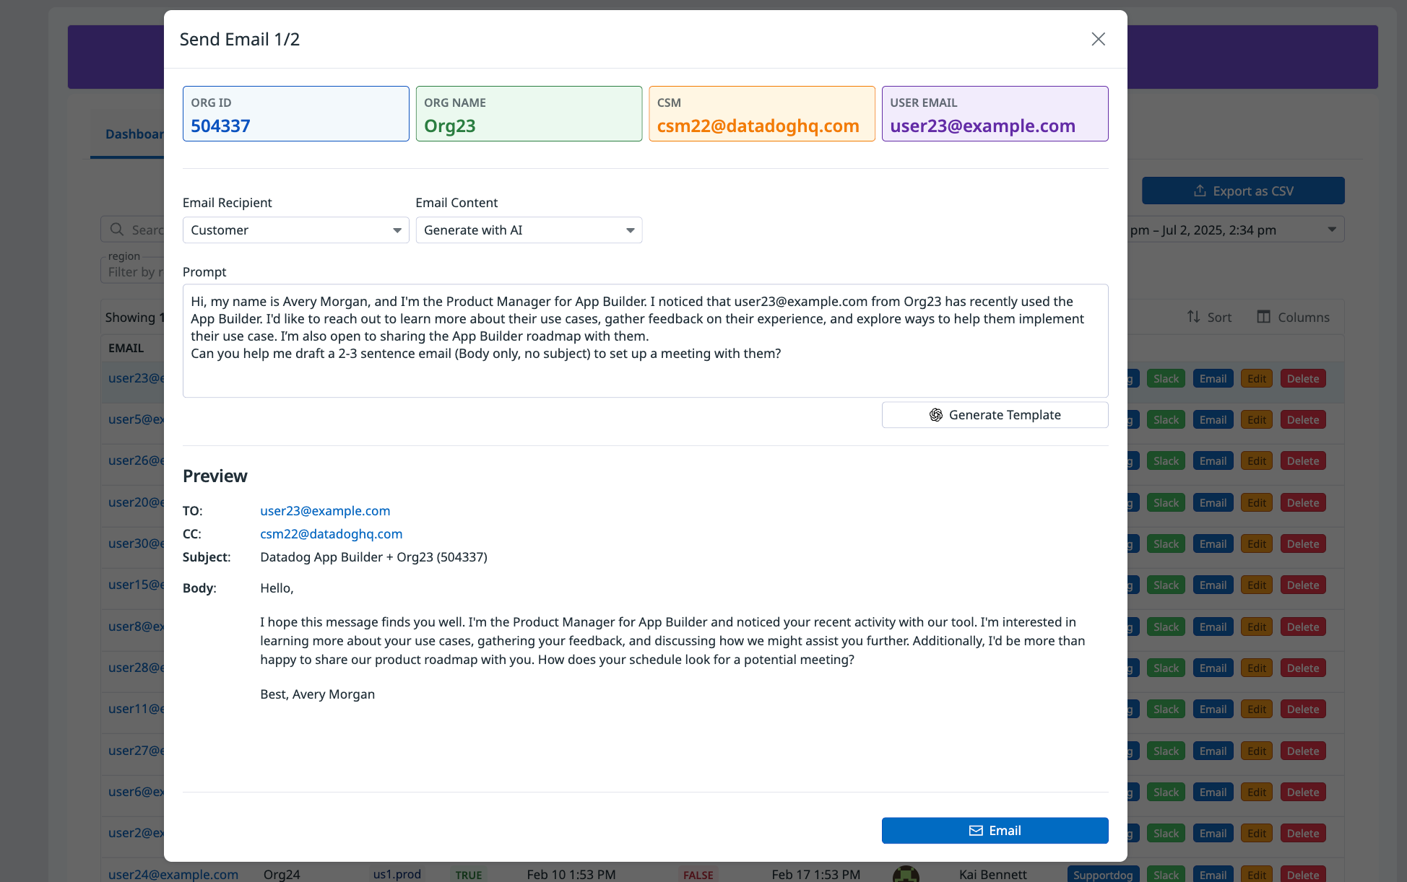The width and height of the screenshot is (1407, 882).
Task: Click the Supportdog button on Kai Bennett's row
Action: point(1103,874)
